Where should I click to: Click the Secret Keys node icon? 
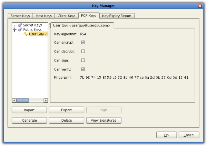pos(20,25)
